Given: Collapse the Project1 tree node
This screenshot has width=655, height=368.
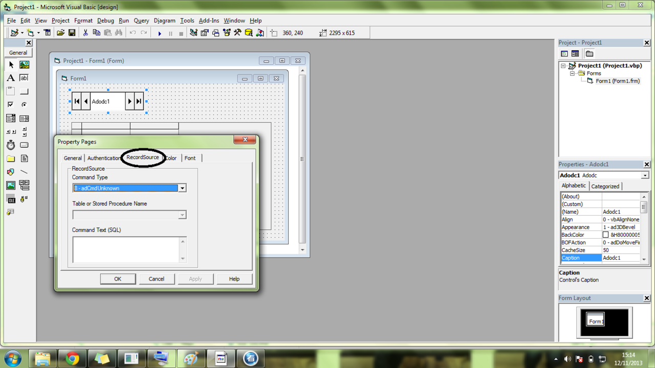Looking at the screenshot, I should pyautogui.click(x=564, y=66).
